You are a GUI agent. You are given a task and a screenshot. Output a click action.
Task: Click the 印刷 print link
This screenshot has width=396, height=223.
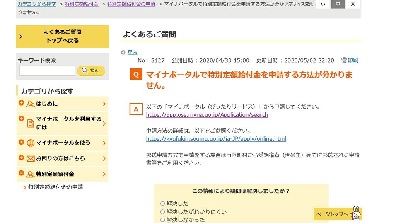[x=353, y=60]
